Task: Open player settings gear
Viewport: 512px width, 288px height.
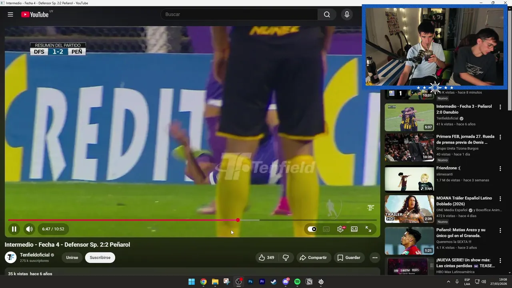Action: click(x=340, y=229)
